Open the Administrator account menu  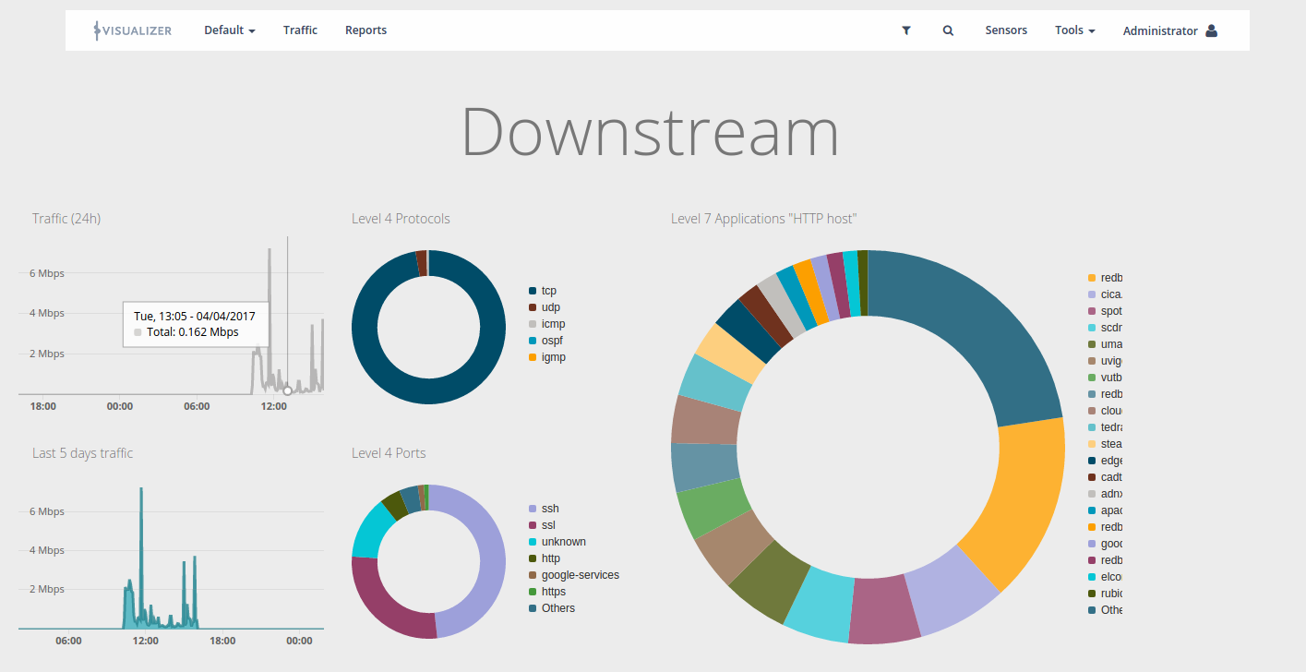pos(1169,30)
